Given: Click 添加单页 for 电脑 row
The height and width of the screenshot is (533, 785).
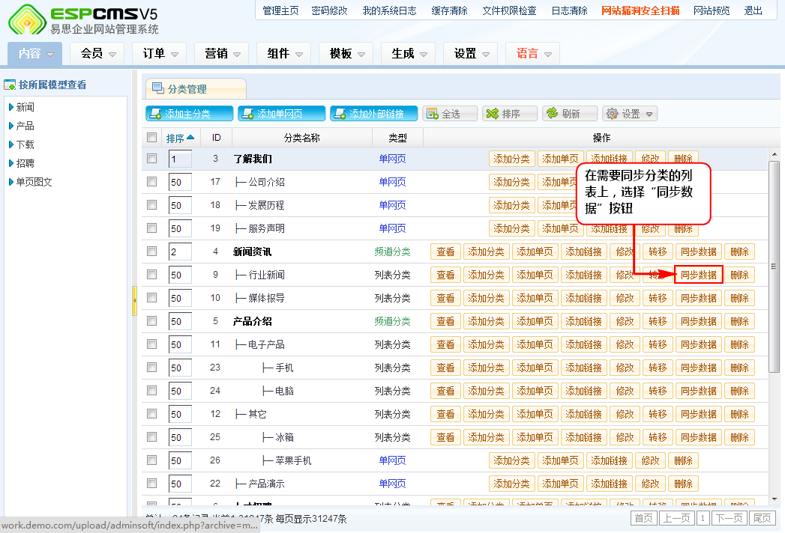Looking at the screenshot, I should 535,391.
